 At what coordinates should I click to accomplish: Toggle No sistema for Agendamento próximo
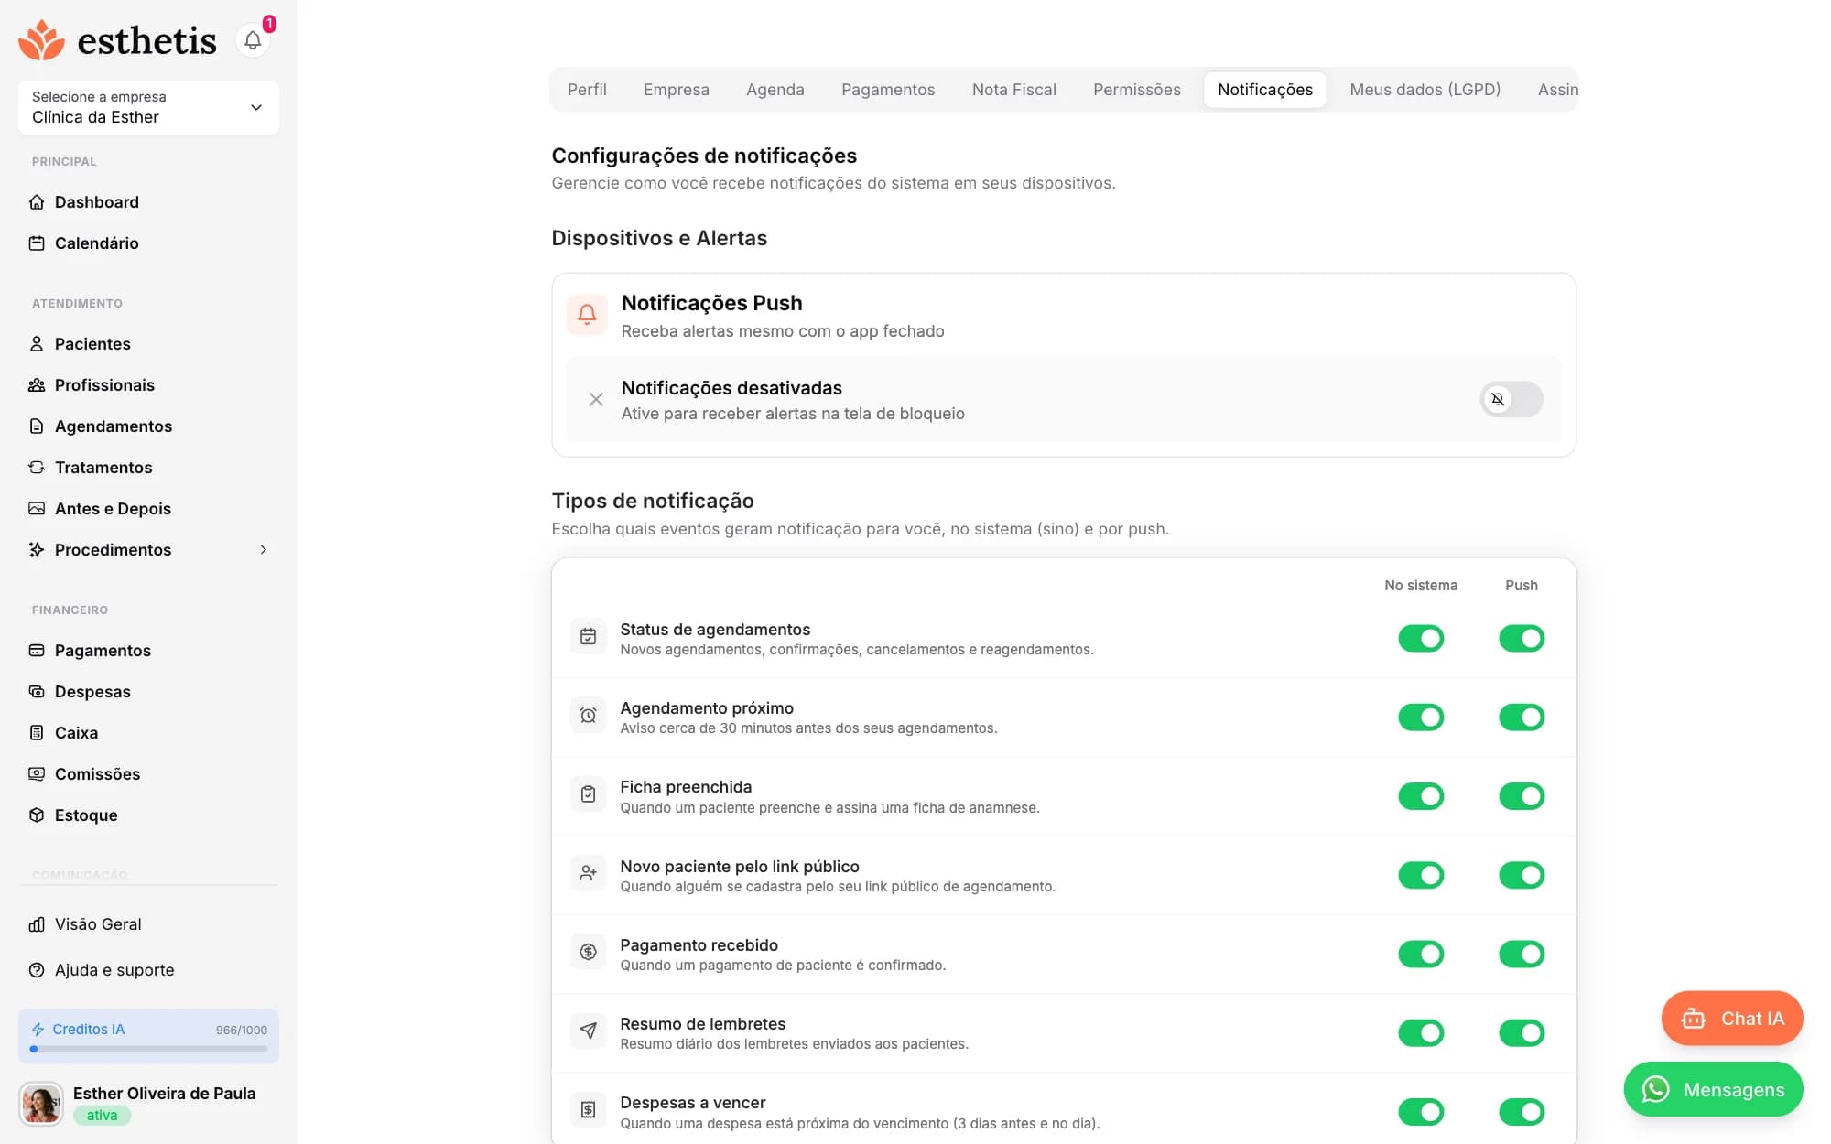1421,718
